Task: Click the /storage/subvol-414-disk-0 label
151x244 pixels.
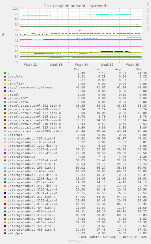Action: (x=32, y=215)
